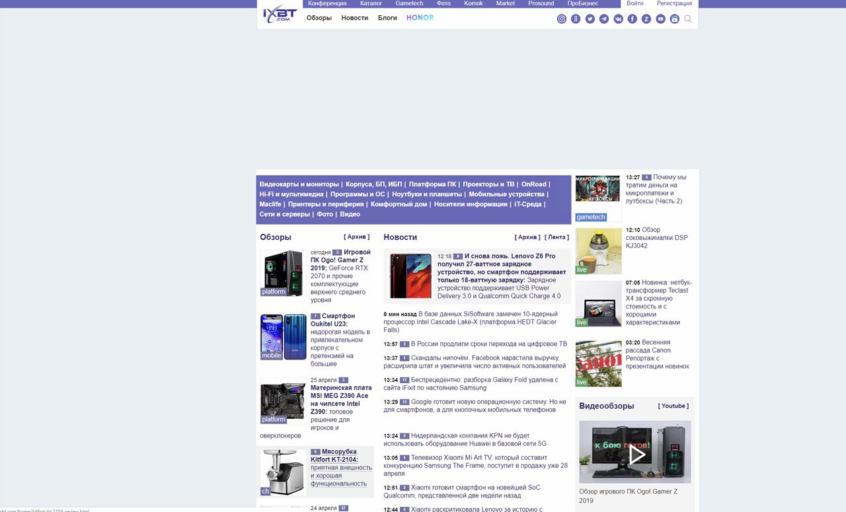
Task: Open Материнская плата MSI MEG Z390 Ace review
Action: [341, 400]
